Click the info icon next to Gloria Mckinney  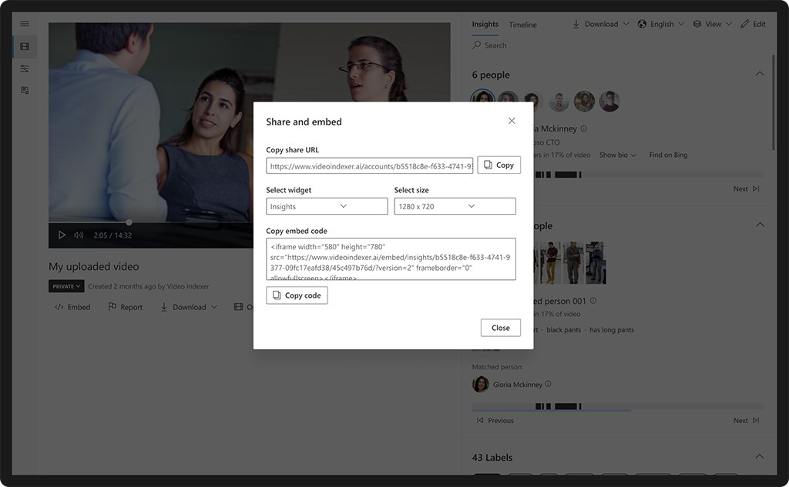(548, 384)
